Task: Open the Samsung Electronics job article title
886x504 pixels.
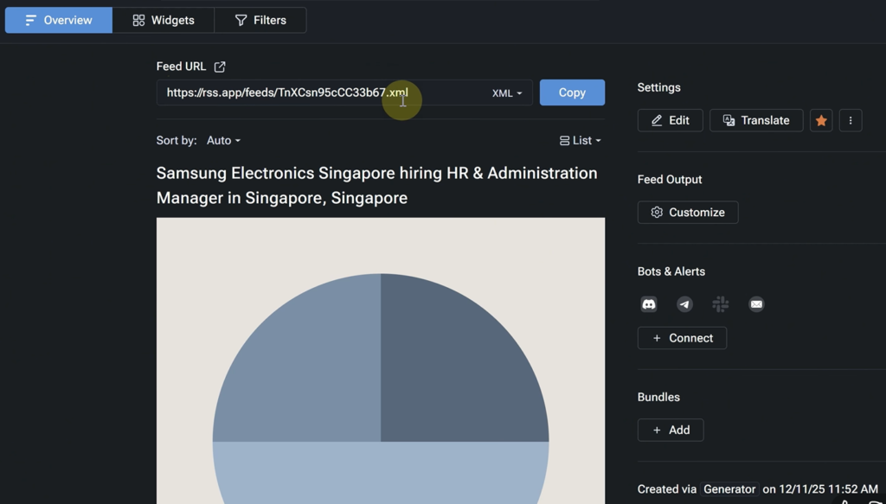Action: (x=376, y=185)
